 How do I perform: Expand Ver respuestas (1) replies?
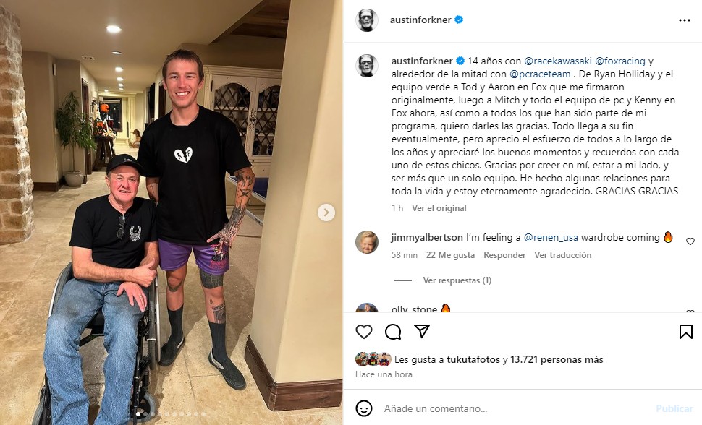457,280
